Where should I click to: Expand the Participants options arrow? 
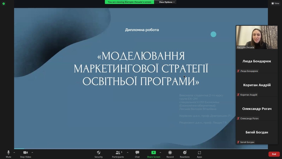pyautogui.click(x=127, y=152)
